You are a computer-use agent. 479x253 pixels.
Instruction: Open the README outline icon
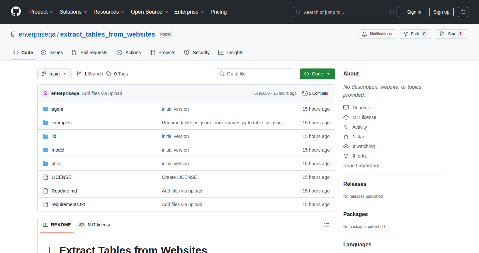[327, 225]
